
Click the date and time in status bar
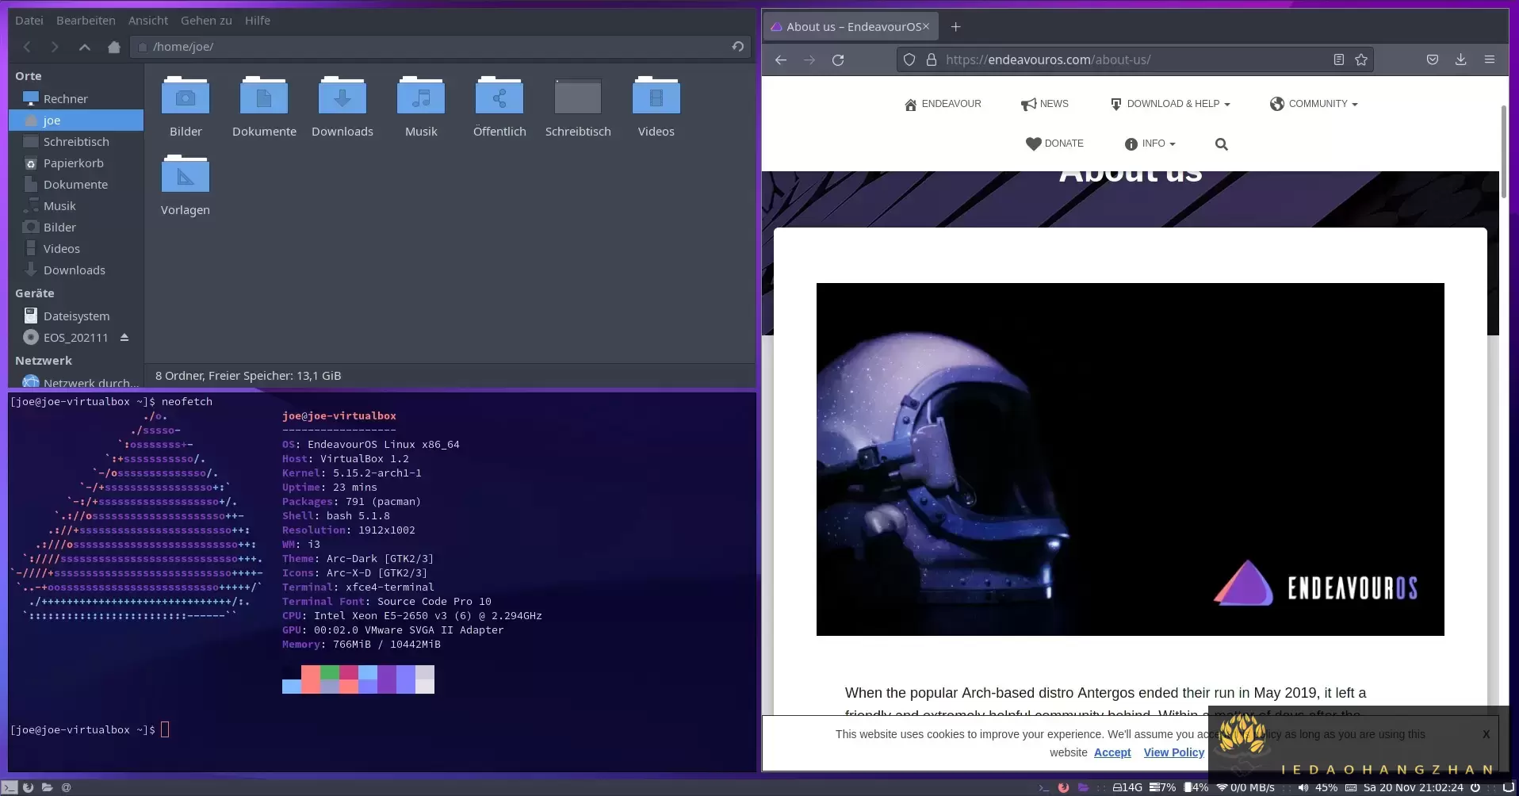tap(1414, 787)
